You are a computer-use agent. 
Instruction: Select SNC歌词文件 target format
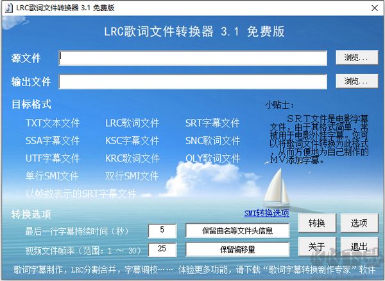(x=212, y=141)
